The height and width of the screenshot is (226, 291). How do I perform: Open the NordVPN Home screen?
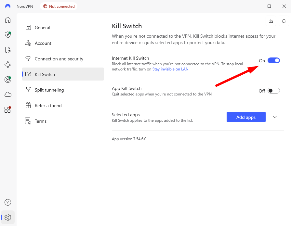[x=7, y=20]
